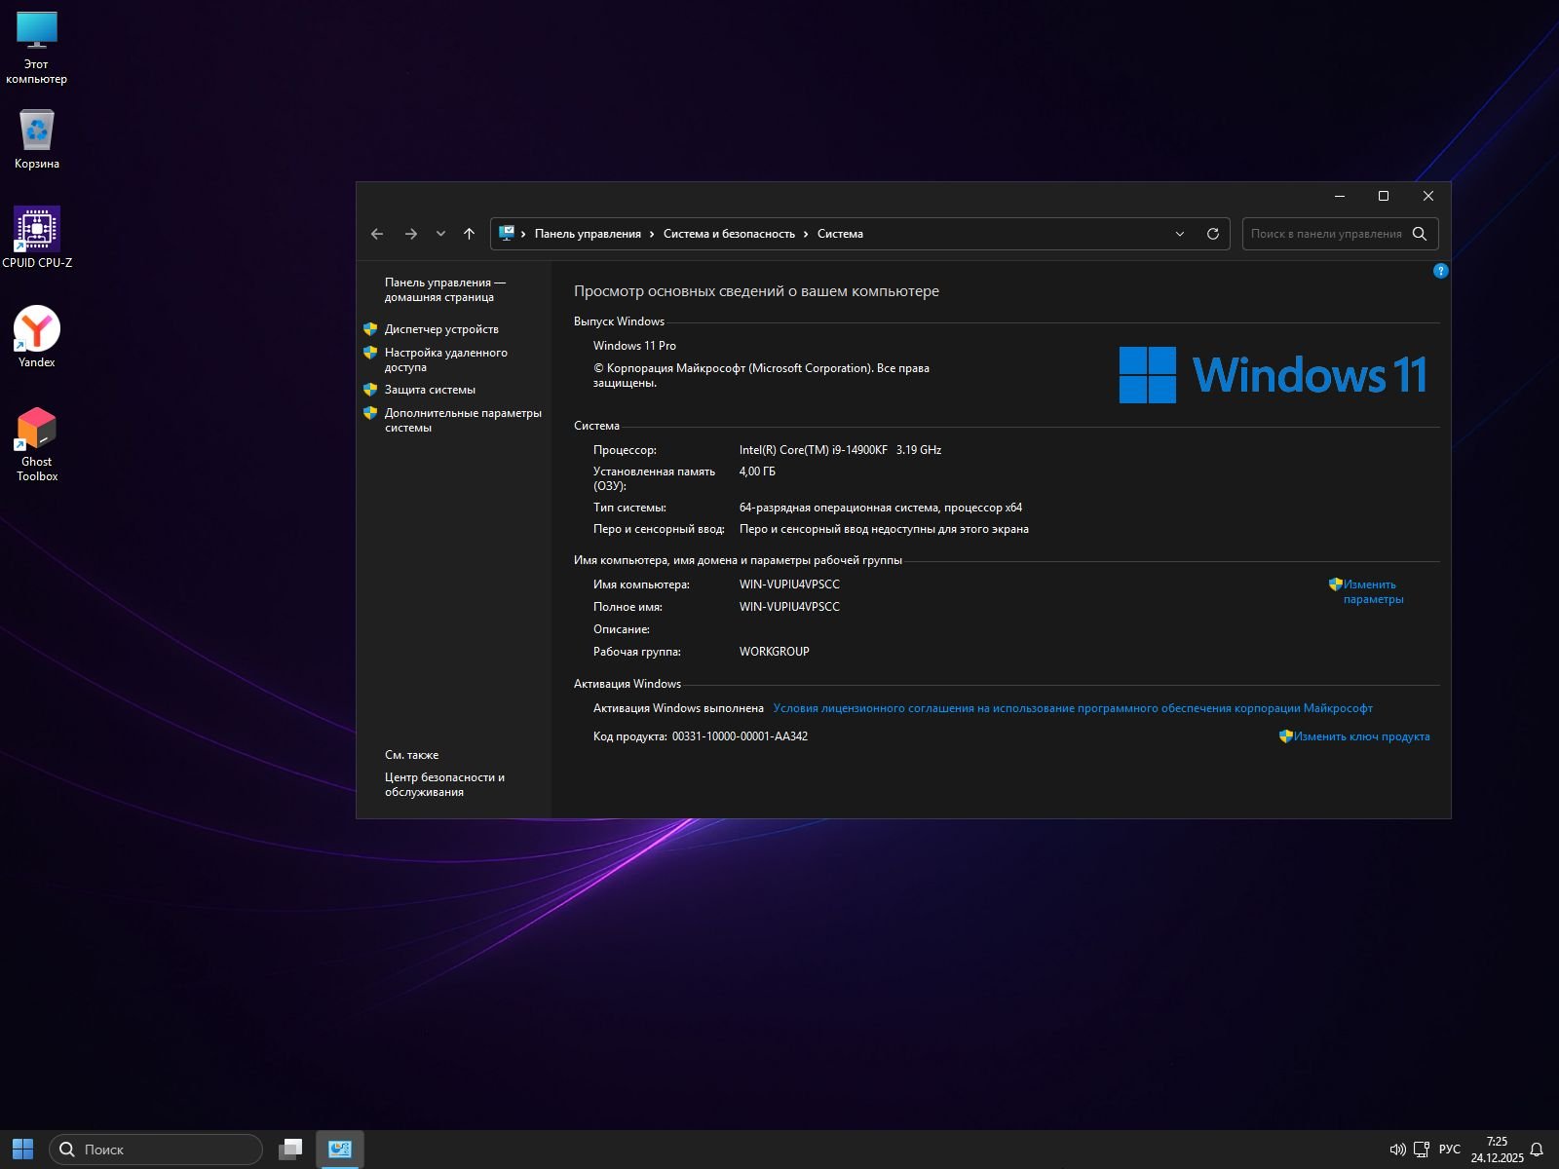Image resolution: width=1559 pixels, height=1169 pixels.
Task: Refresh the Control Panel address bar
Action: 1213,234
